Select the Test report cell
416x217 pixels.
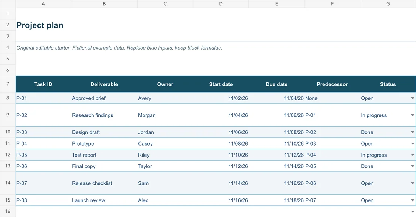coord(104,155)
